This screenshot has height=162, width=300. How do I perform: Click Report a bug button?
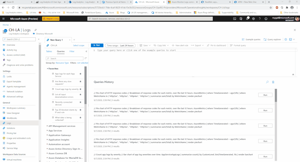point(51,19)
